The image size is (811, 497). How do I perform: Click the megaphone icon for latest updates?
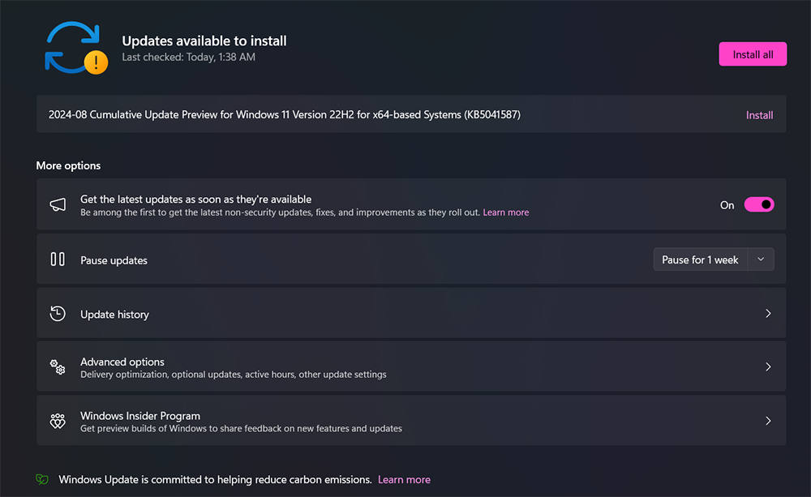[58, 205]
